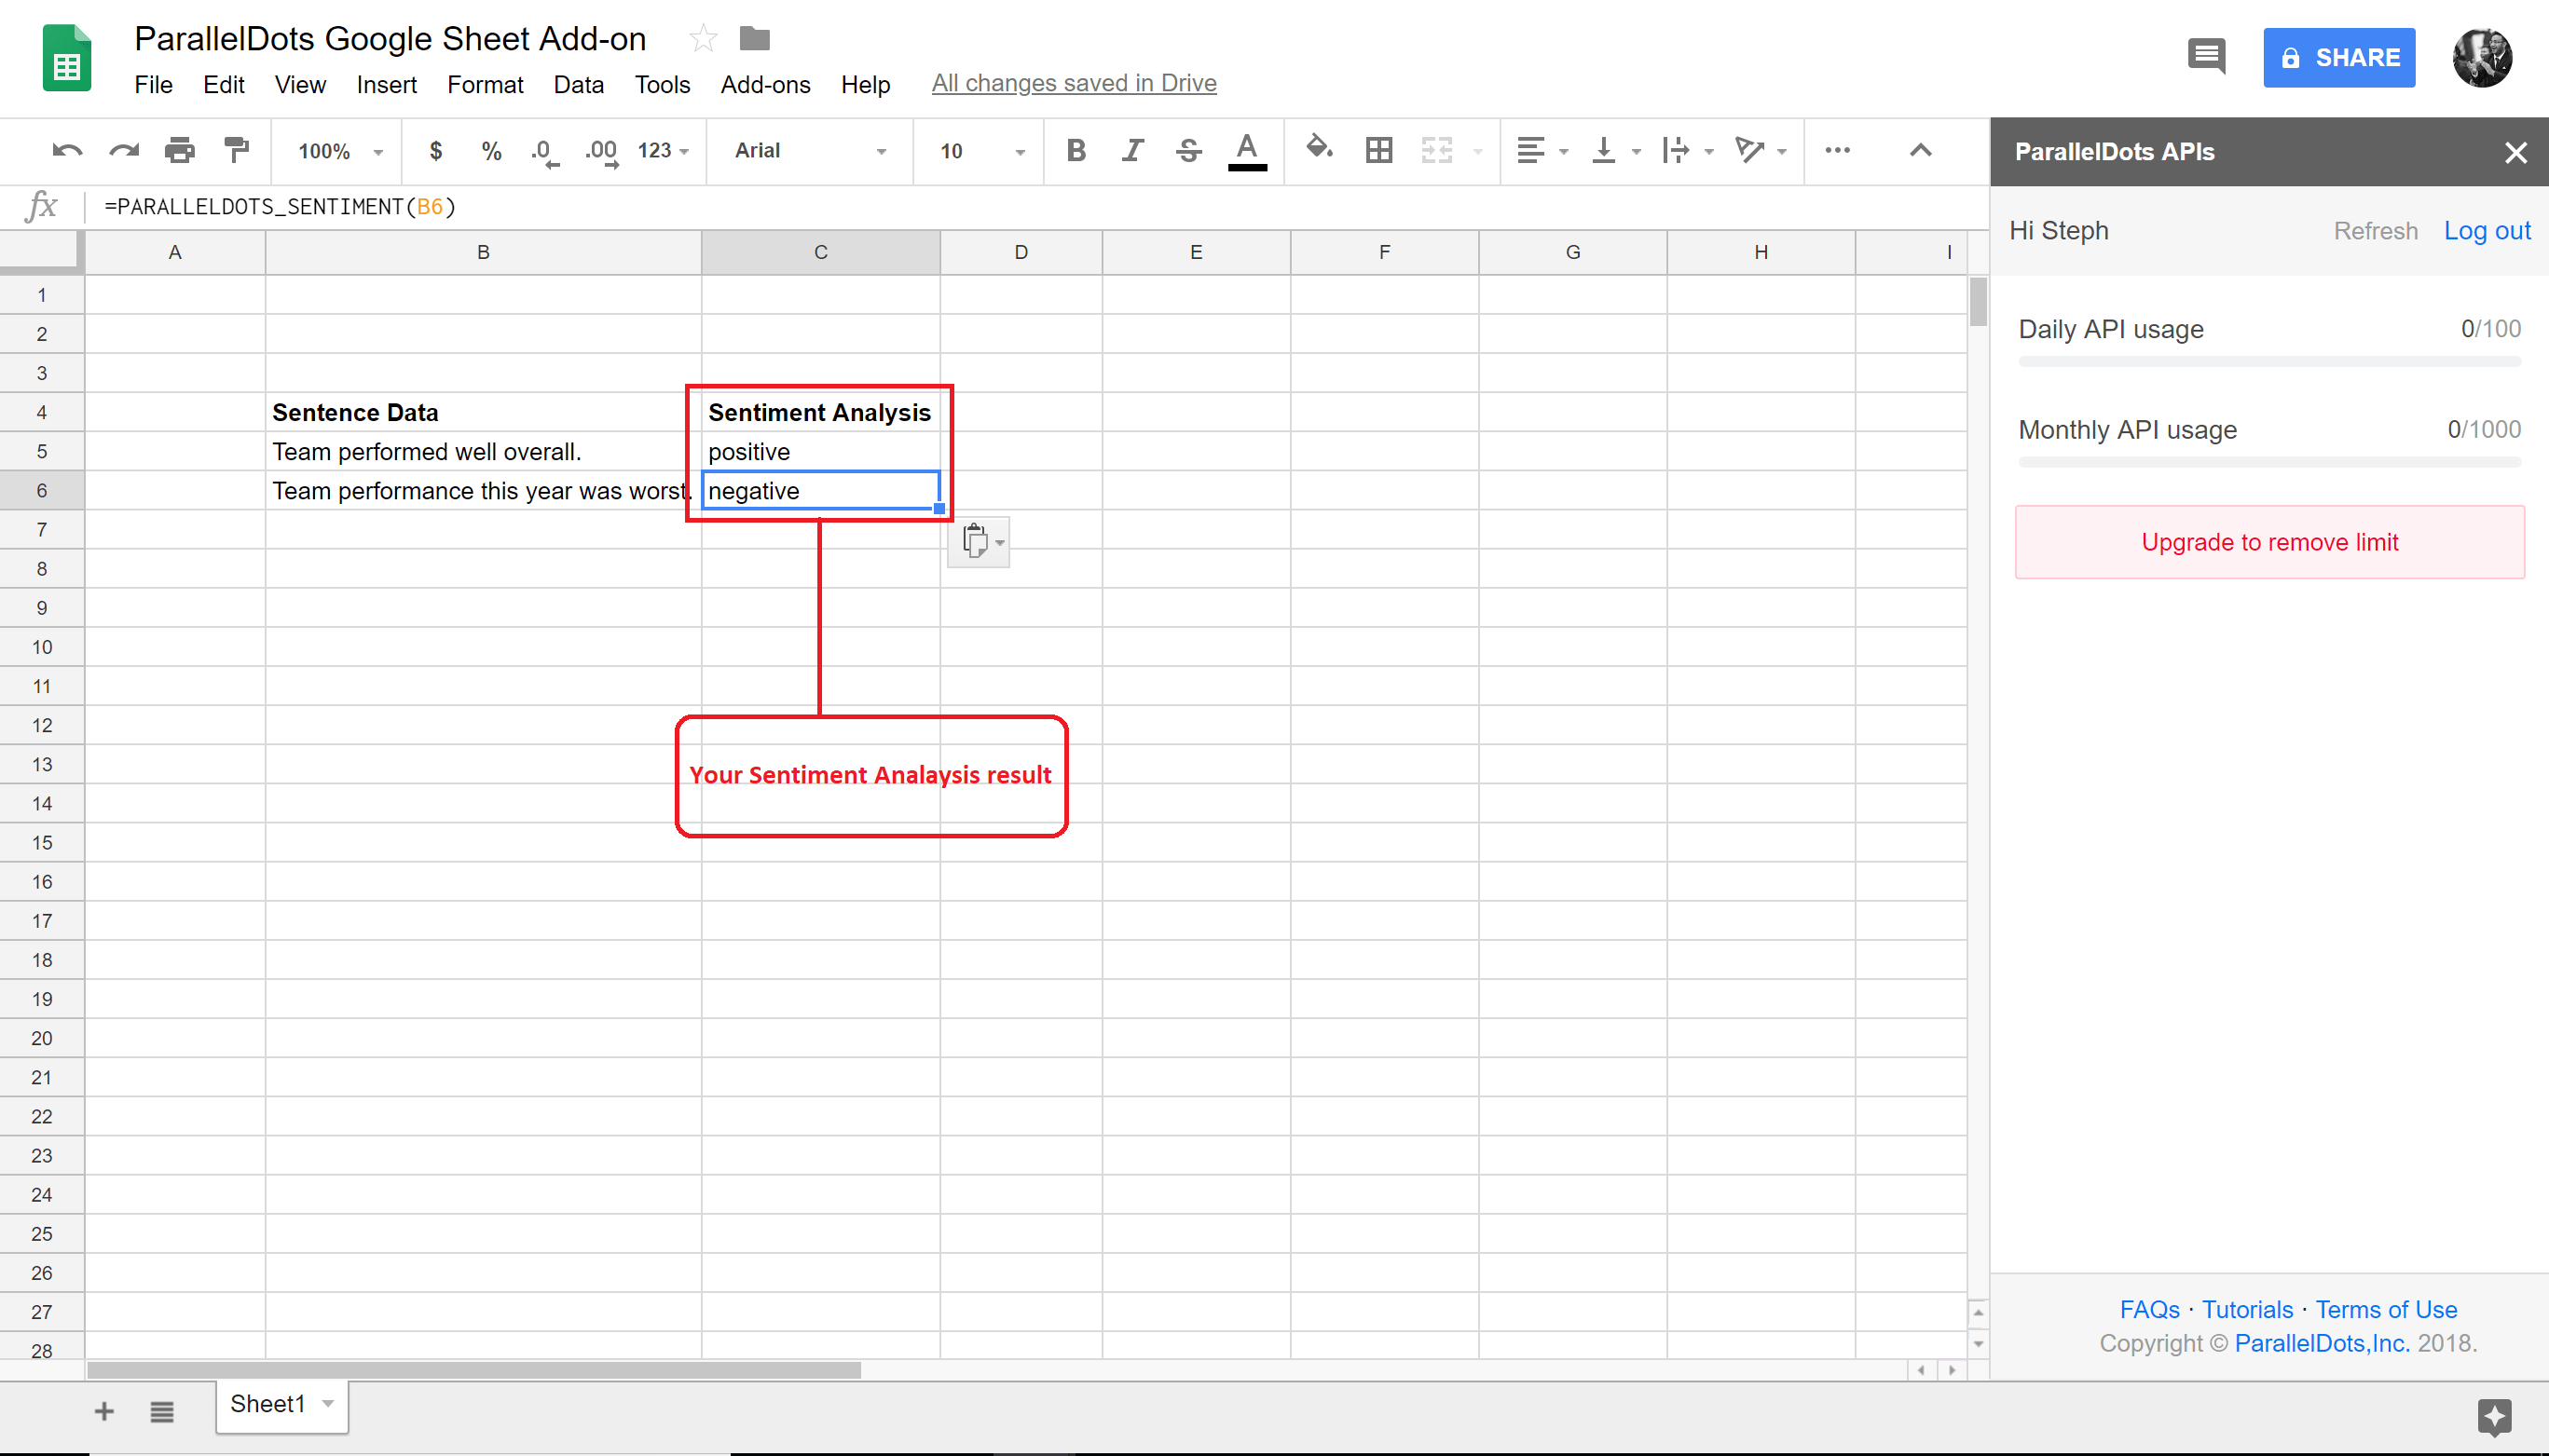
Task: Star the document
Action: tap(704, 39)
